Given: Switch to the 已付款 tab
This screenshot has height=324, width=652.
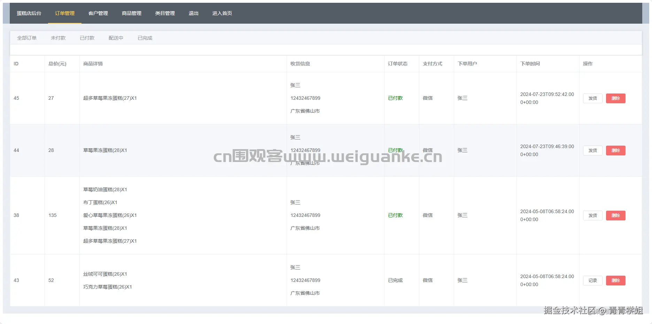Looking at the screenshot, I should click(x=87, y=38).
